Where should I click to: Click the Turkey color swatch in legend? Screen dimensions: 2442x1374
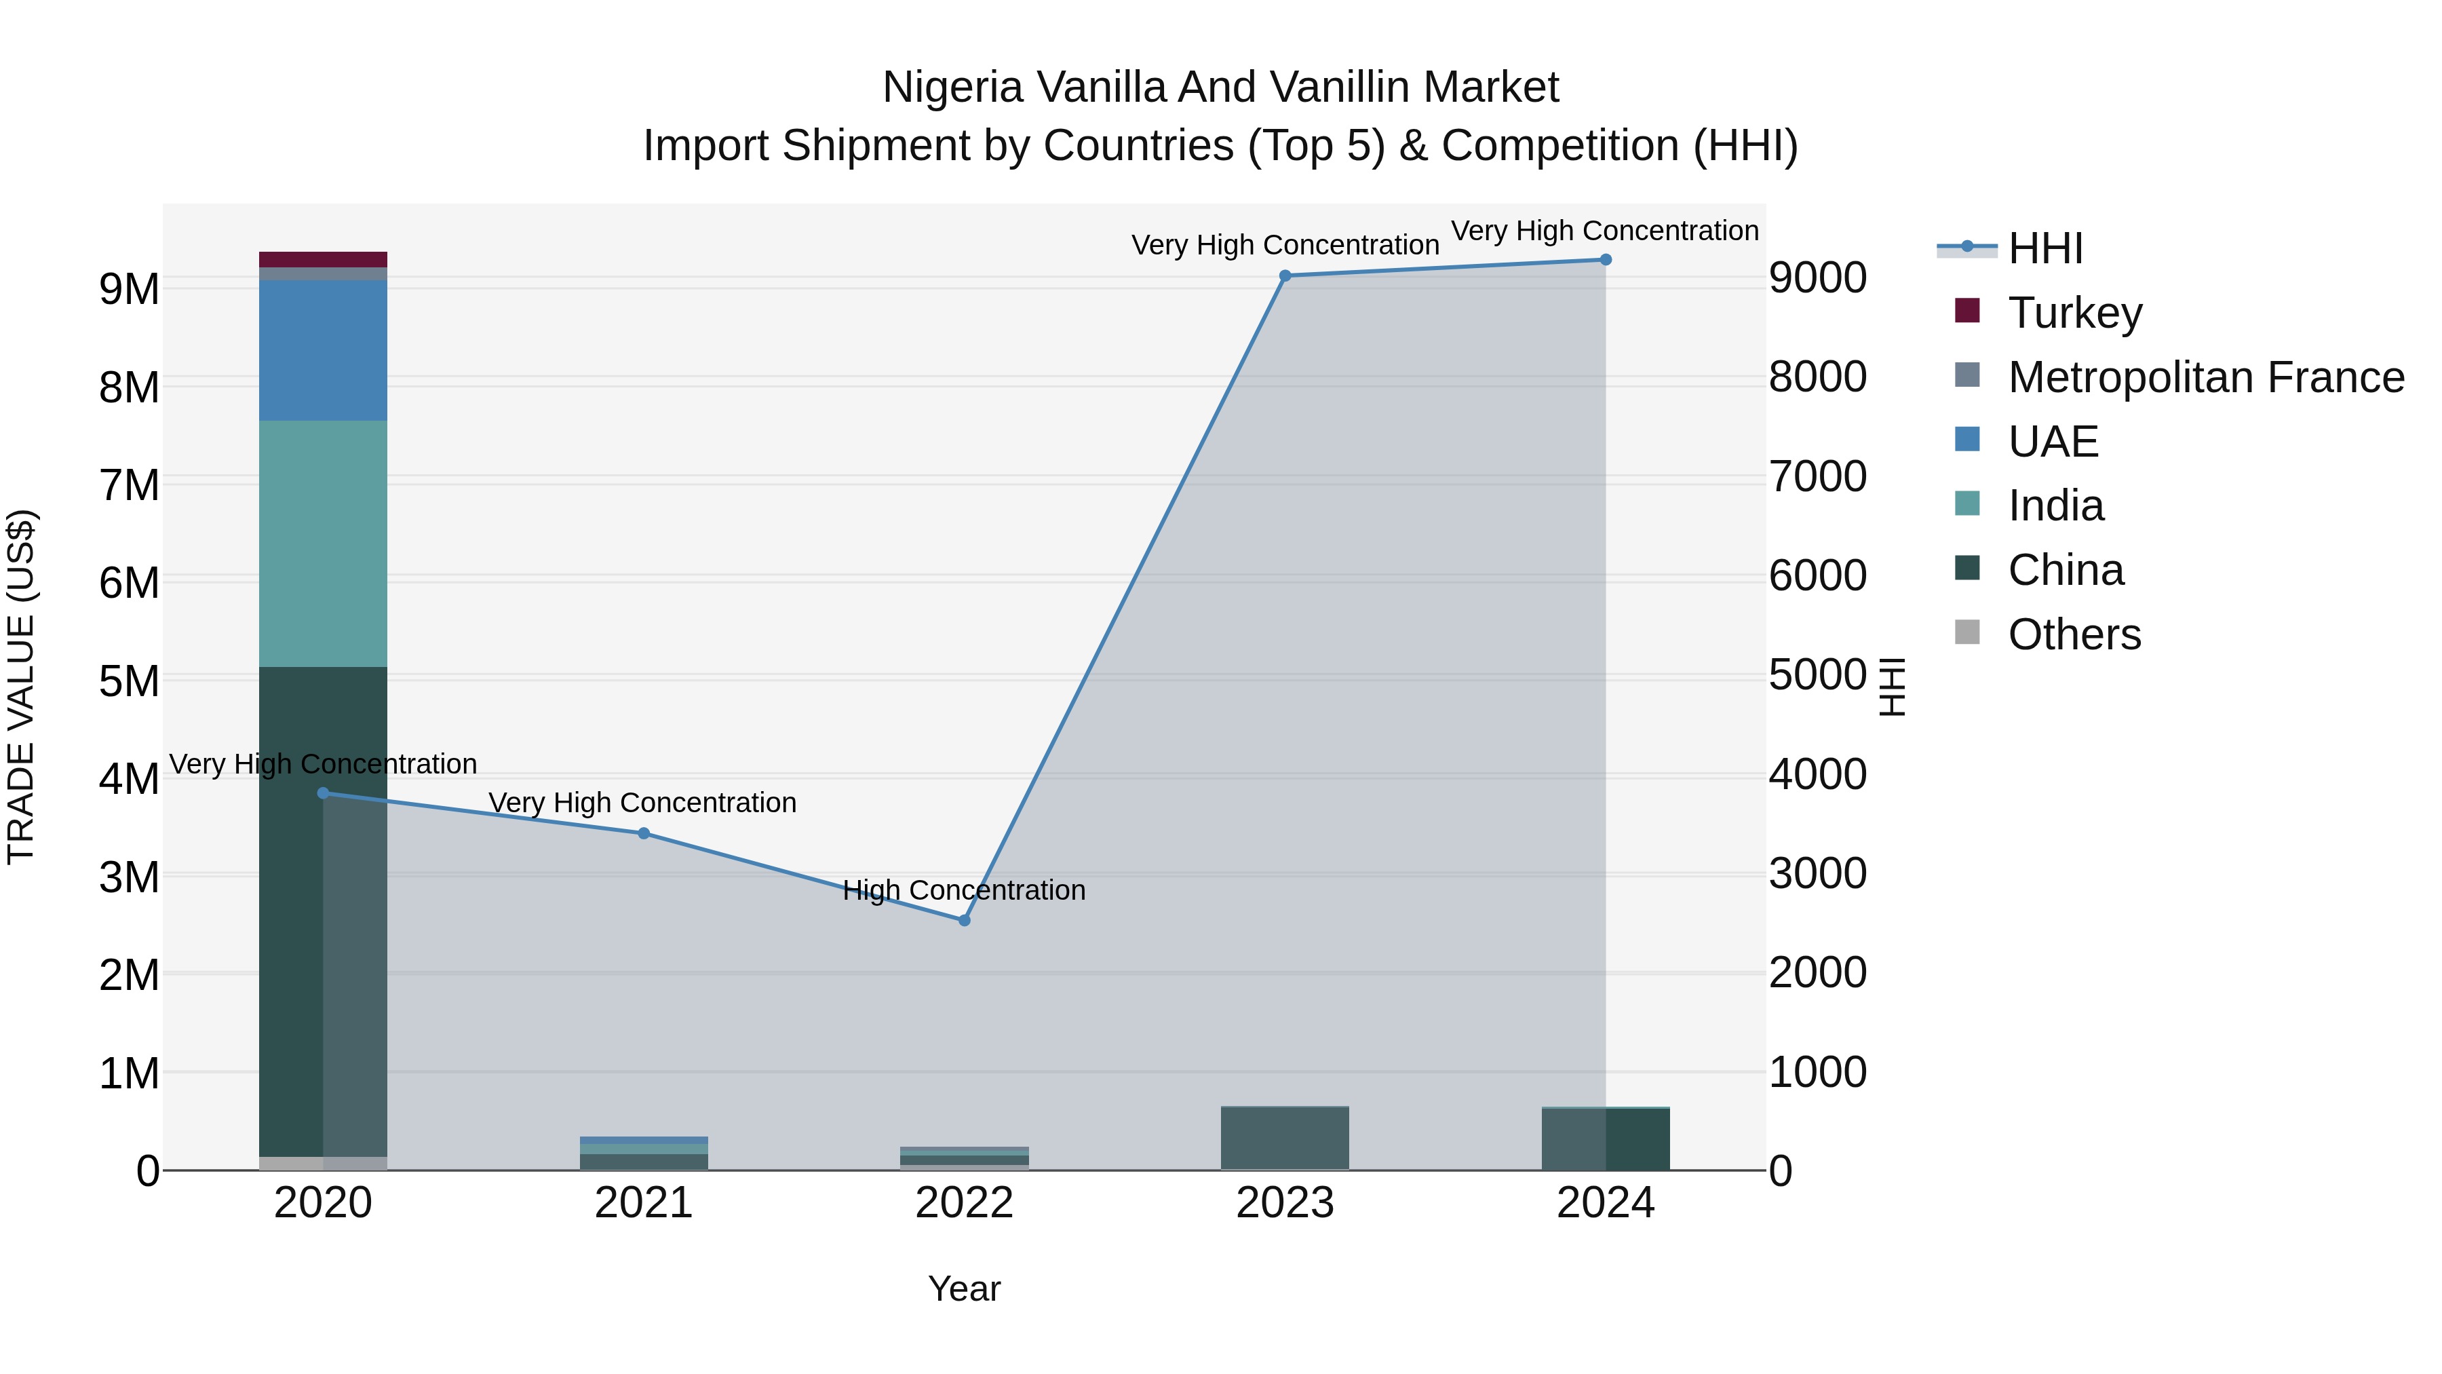coord(1967,310)
